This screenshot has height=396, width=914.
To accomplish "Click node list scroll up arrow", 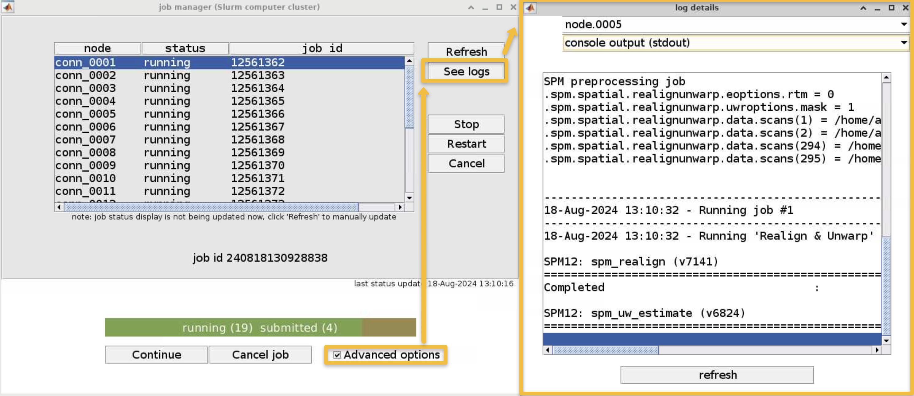I will pyautogui.click(x=409, y=61).
